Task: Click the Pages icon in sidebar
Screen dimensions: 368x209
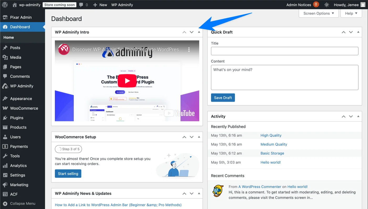Action: point(5,67)
